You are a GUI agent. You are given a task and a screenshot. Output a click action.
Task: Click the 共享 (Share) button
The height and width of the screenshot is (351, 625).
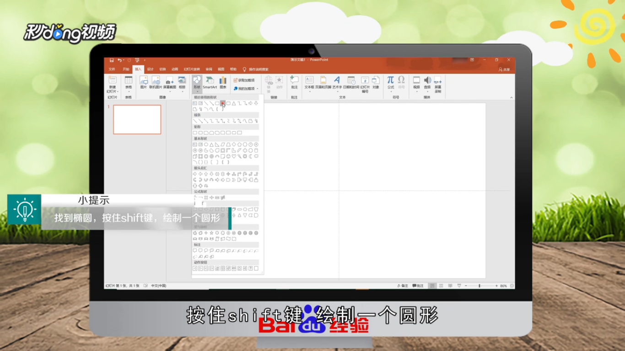pyautogui.click(x=504, y=69)
